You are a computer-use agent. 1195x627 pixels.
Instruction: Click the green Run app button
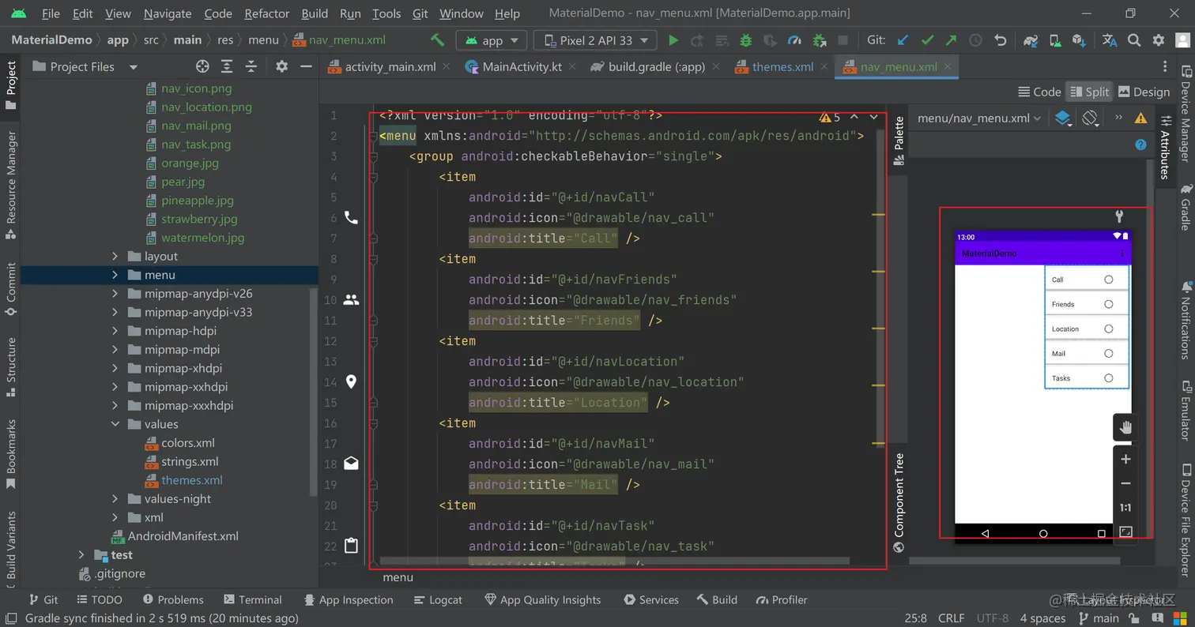(673, 40)
